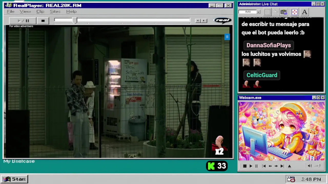Image resolution: width=328 pixels, height=184 pixels.
Task: Click the RealPlayer seek slider thumb
Action: (75, 20)
